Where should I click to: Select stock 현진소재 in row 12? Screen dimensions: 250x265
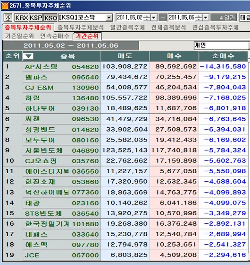point(40,182)
